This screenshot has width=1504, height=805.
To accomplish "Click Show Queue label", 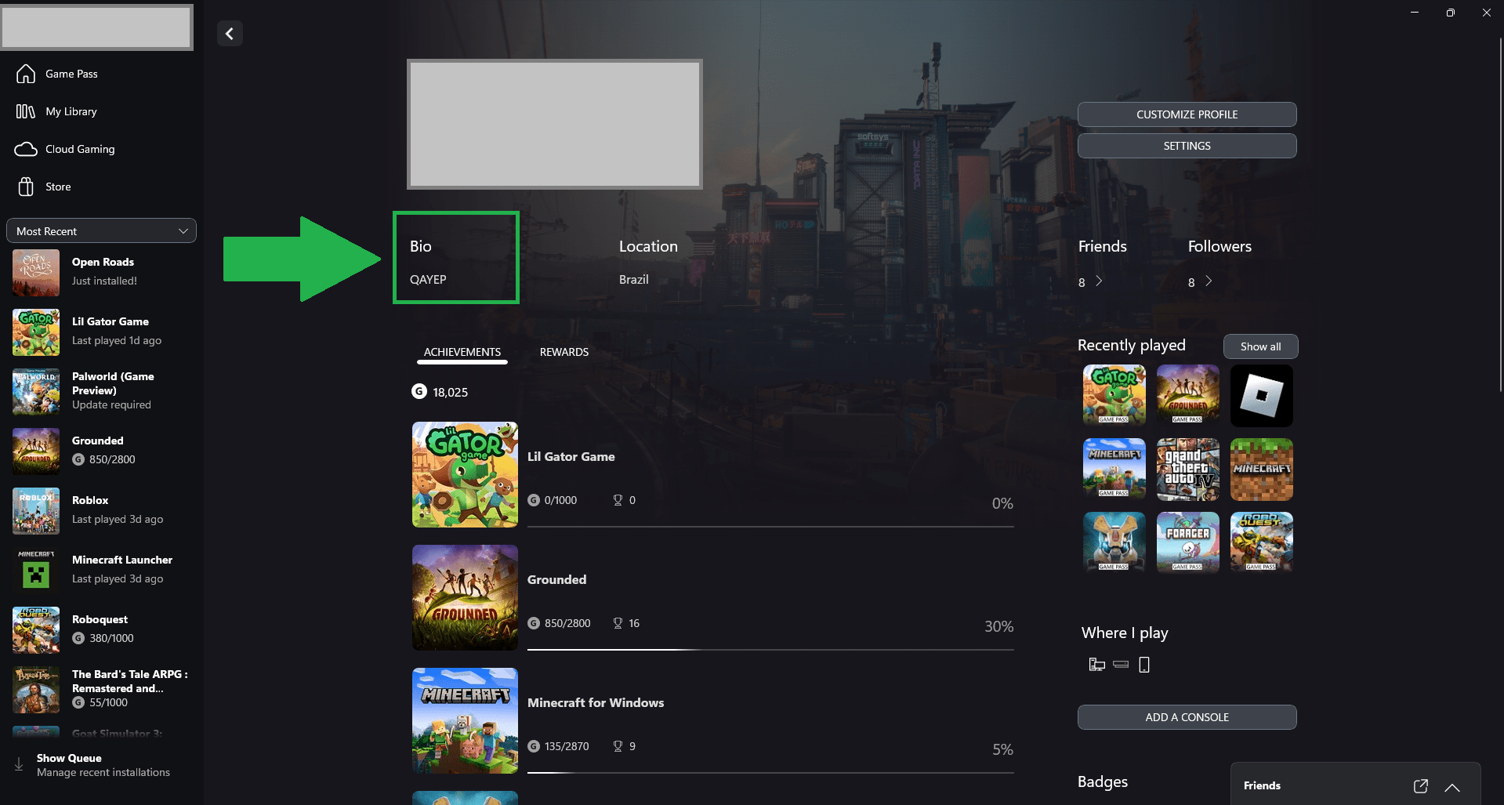I will (69, 758).
